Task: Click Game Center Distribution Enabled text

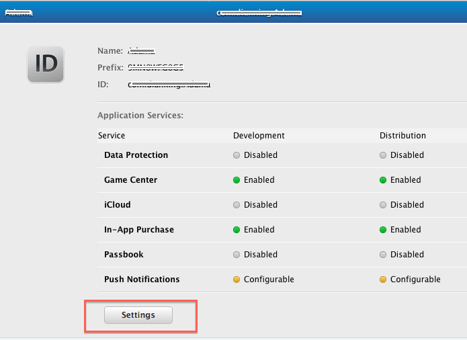Action: [406, 180]
